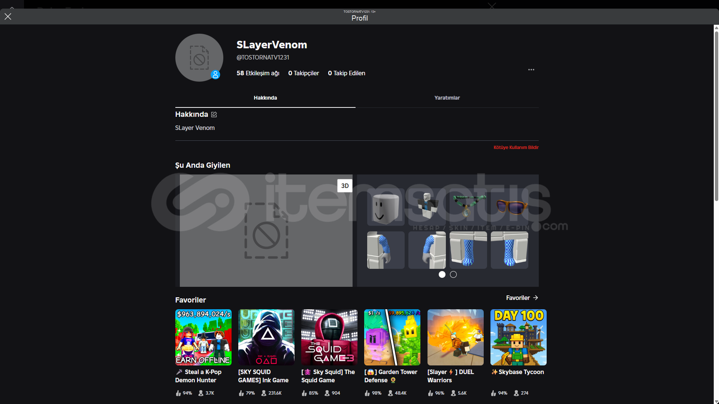The width and height of the screenshot is (719, 404).
Task: Select the blocky avatar body item
Action: (x=427, y=207)
